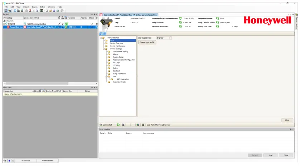Collapse the HART folder node
Screen dimensions: 300x166
(x=107, y=76)
